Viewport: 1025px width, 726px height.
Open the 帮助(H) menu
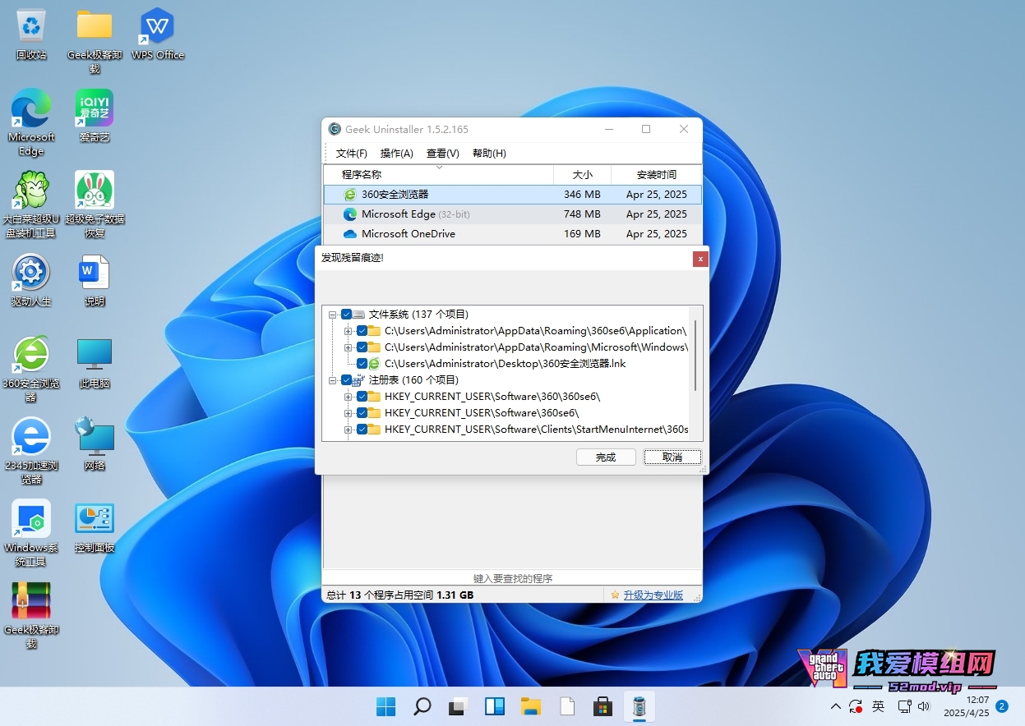[489, 154]
